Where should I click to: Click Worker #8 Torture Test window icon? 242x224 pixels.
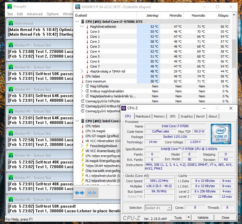(x=11, y=199)
